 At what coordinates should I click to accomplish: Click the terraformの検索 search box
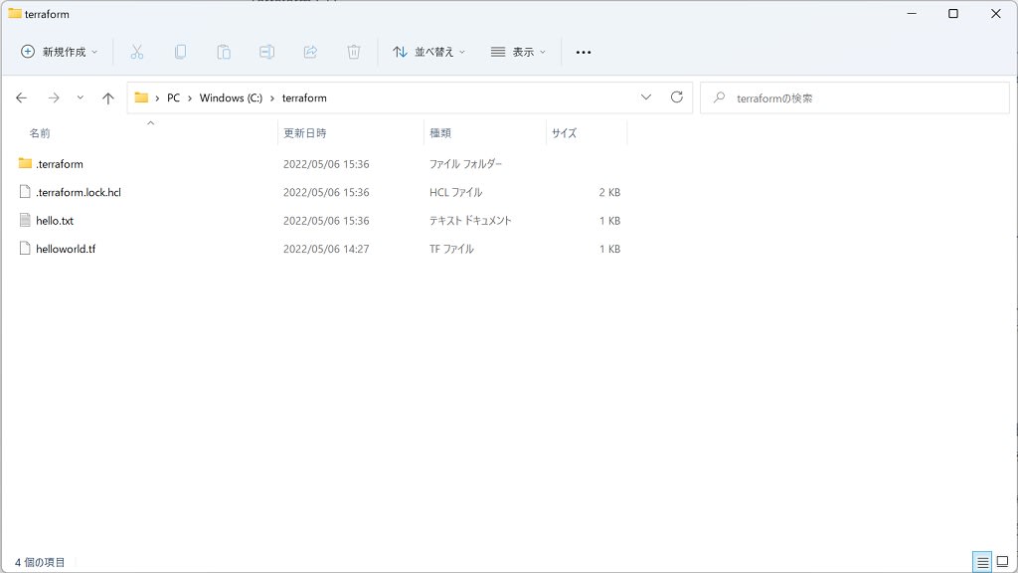[854, 98]
